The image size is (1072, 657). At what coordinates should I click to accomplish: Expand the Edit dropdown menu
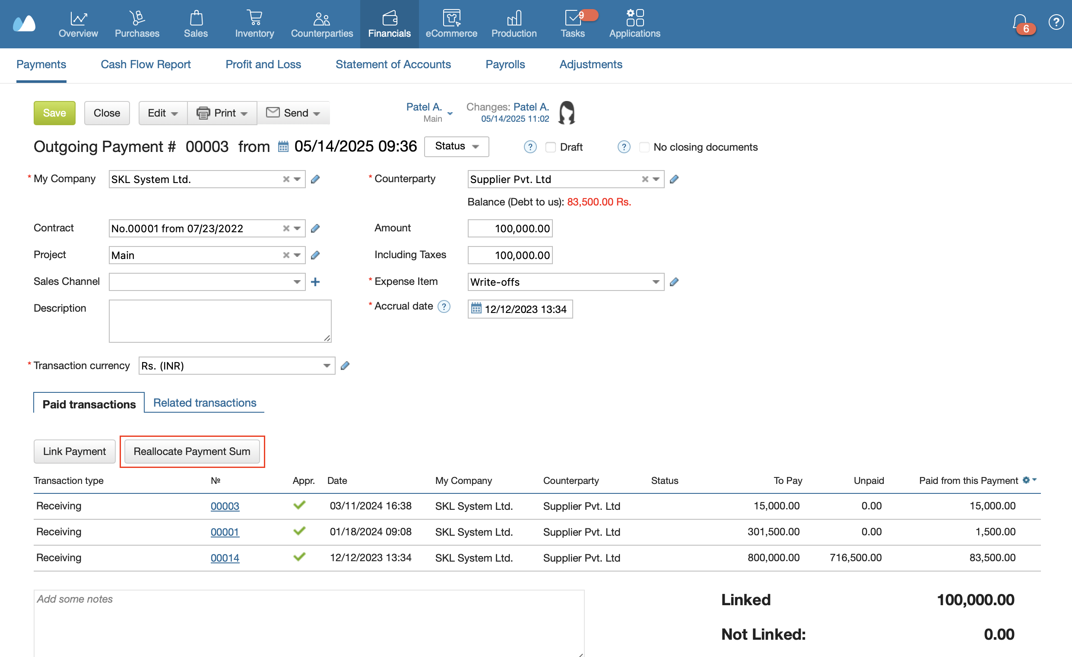coord(163,113)
